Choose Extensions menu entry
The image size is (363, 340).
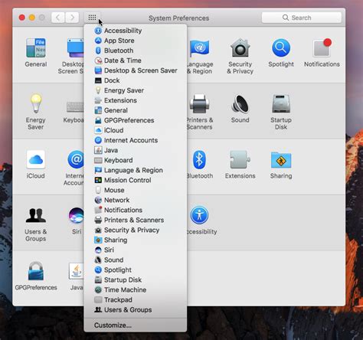(x=136, y=100)
